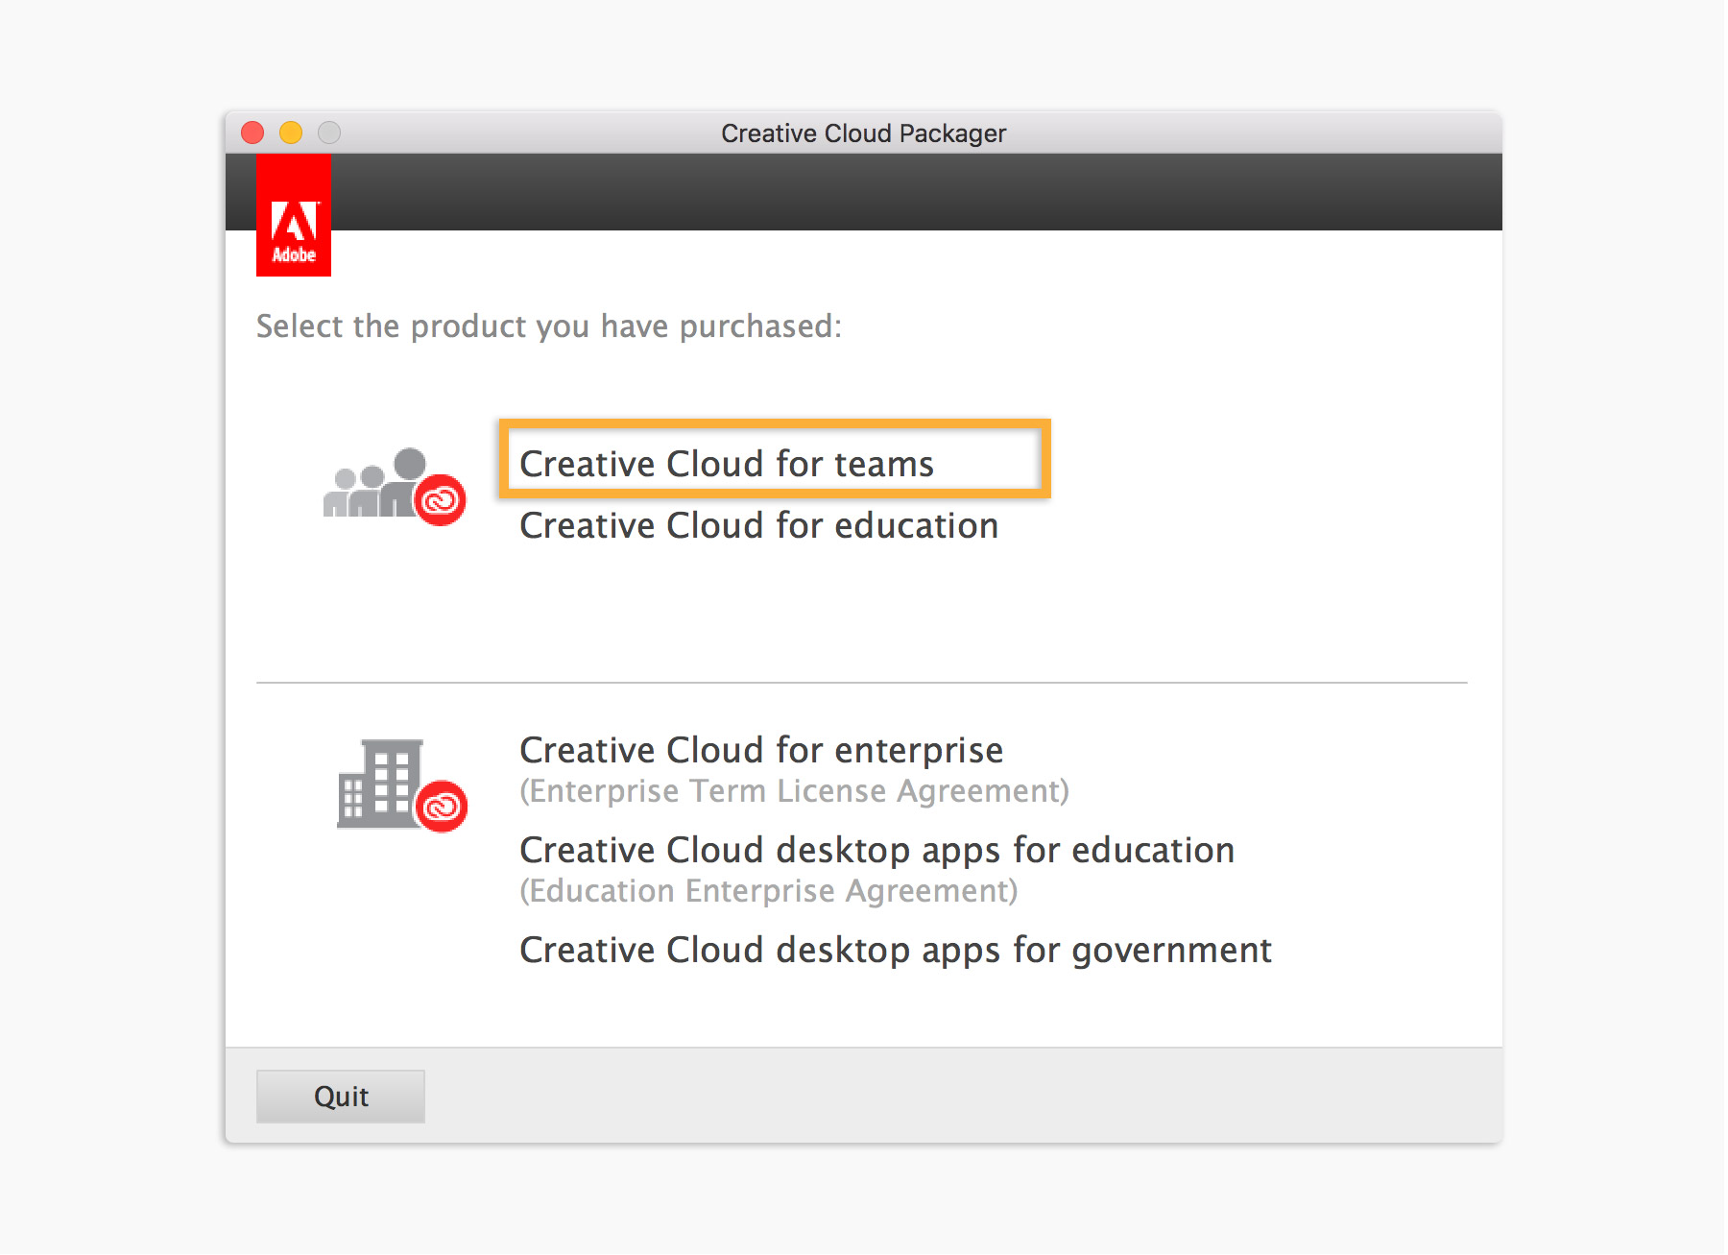Click the Creative Cloud badge on building icon
Image resolution: width=1728 pixels, height=1255 pixels.
[442, 807]
